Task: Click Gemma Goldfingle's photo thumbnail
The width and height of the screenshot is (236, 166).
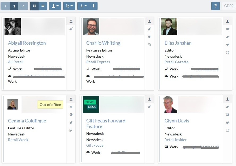Action: [13, 104]
